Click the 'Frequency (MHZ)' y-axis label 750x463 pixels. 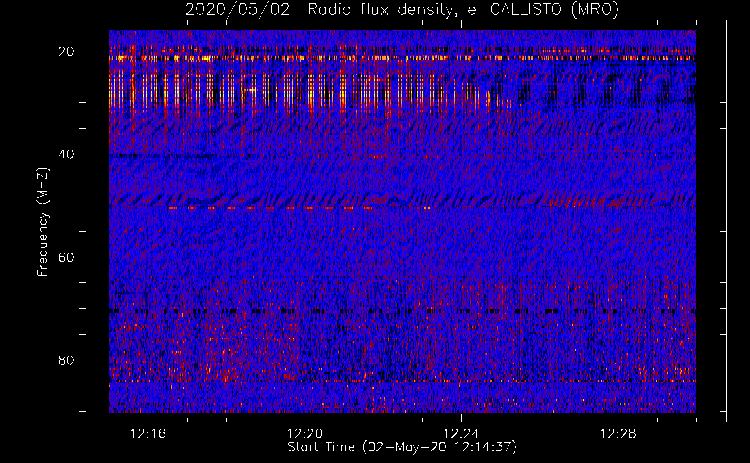(x=43, y=222)
